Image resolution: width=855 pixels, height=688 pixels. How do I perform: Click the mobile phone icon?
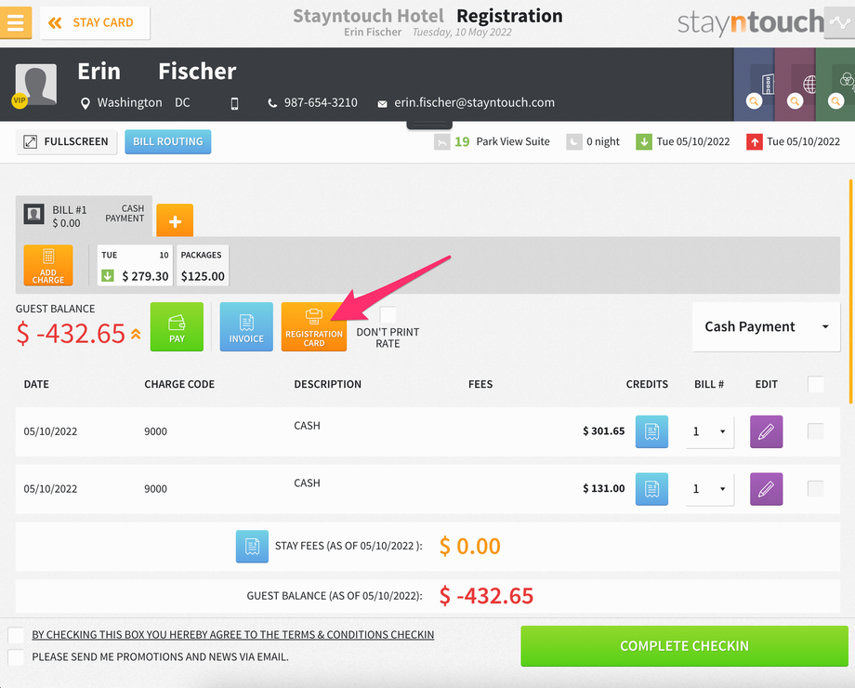[234, 103]
